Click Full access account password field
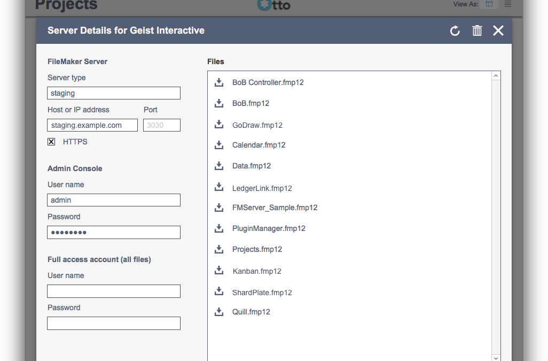548x361 pixels. pos(114,323)
